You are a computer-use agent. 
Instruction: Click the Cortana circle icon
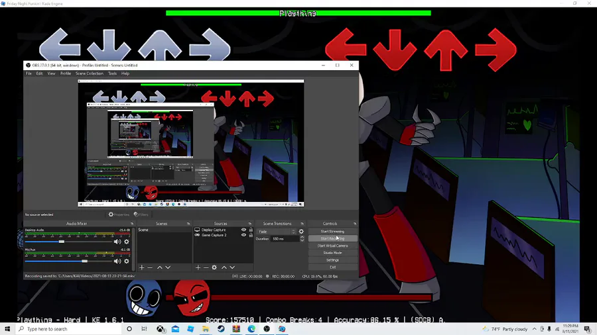tap(129, 329)
